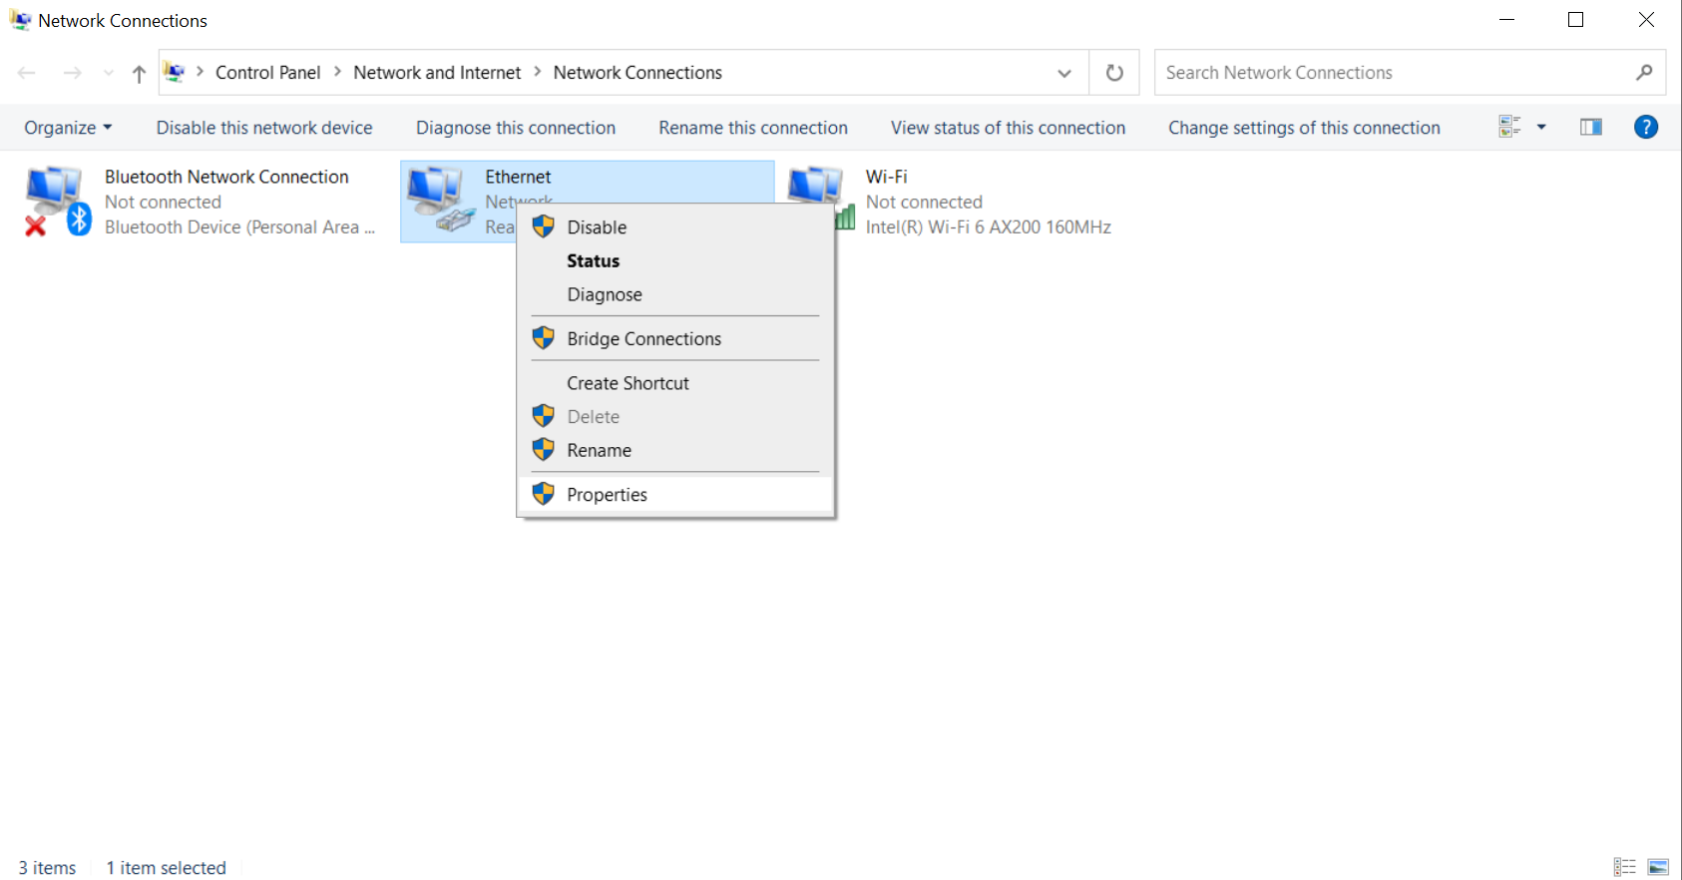The height and width of the screenshot is (880, 1682).
Task: Open recent locations dropdown arrow
Action: pos(109,73)
